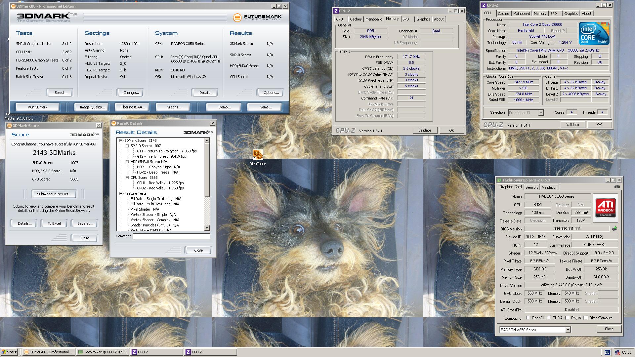Open the RivaTuner desktop shortcut

tap(258, 157)
